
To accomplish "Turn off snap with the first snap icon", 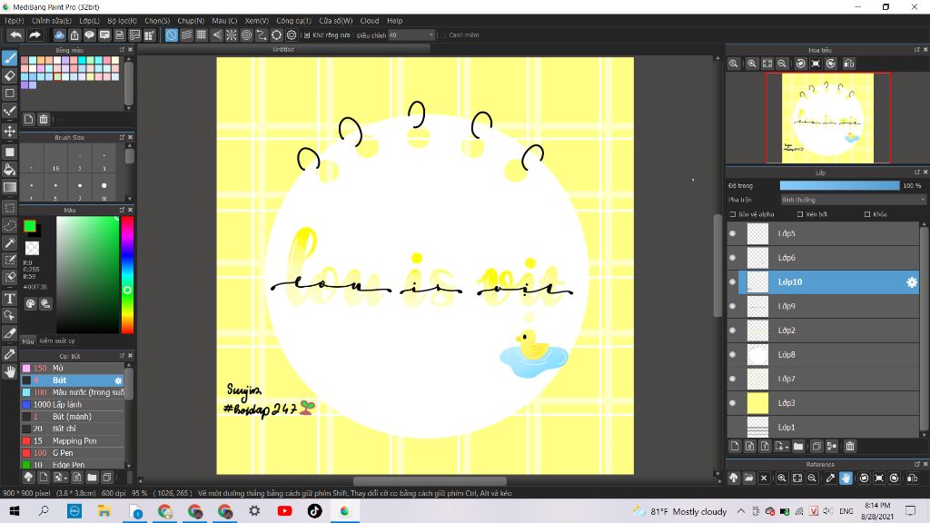I will click(172, 35).
